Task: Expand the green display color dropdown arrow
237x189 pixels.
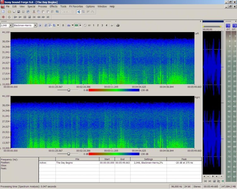Action: (x=80, y=25)
